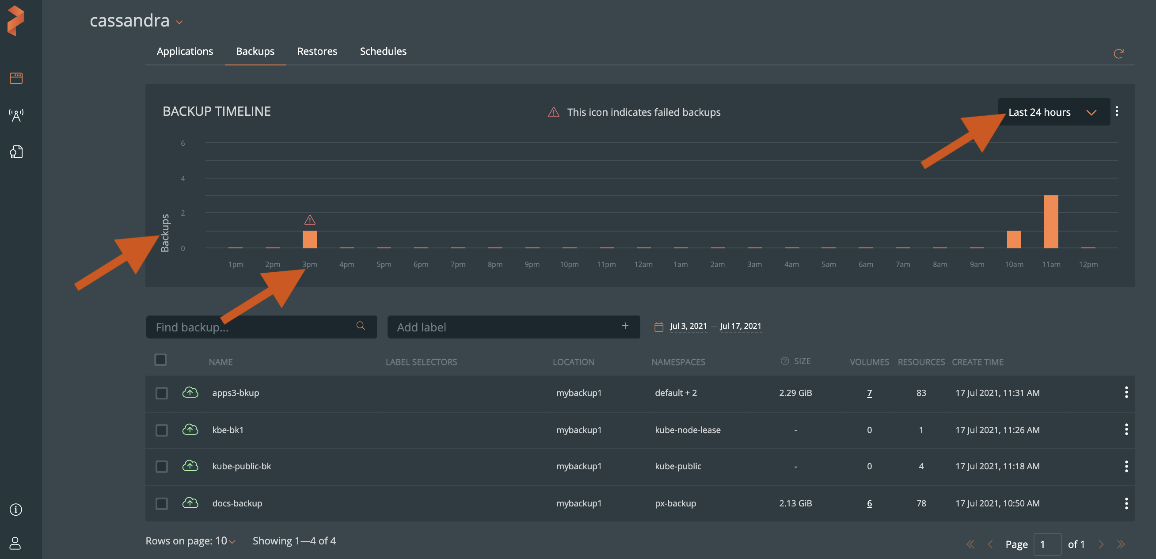This screenshot has height=559, width=1156.
Task: Click the Jul 3, 2021 start date
Action: 688,326
